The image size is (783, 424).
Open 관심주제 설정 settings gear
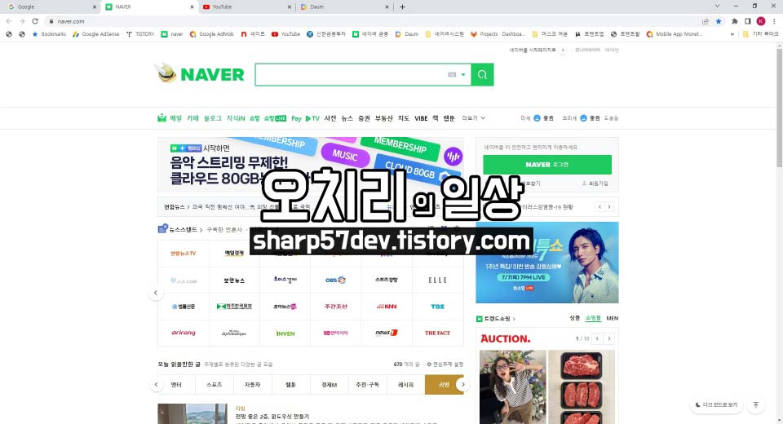tap(445, 364)
